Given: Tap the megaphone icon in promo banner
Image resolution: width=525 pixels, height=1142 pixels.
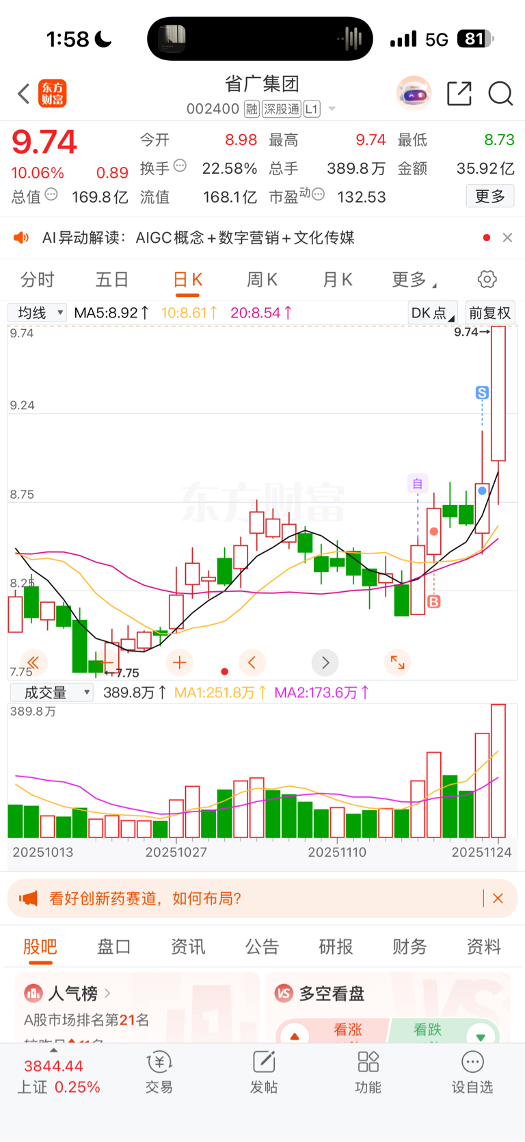Looking at the screenshot, I should coord(28,898).
